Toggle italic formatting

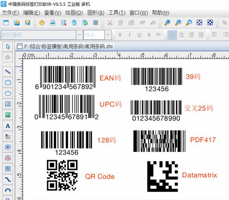click(129, 35)
